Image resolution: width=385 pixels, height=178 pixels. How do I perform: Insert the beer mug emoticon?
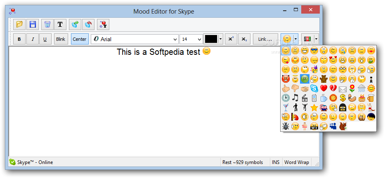[x=371, y=98]
